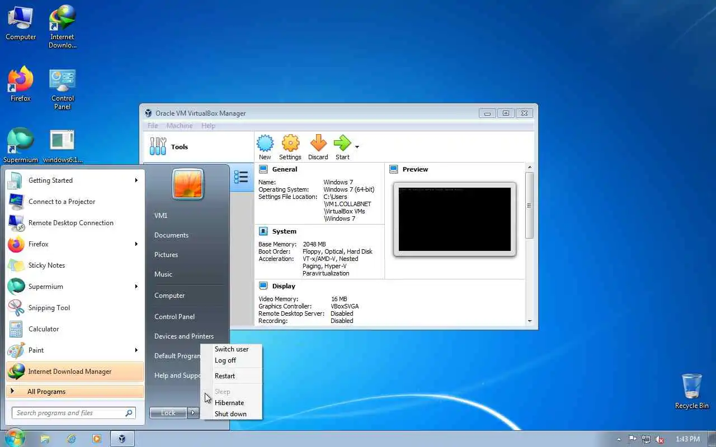Open VM1 user folder link

[161, 216]
